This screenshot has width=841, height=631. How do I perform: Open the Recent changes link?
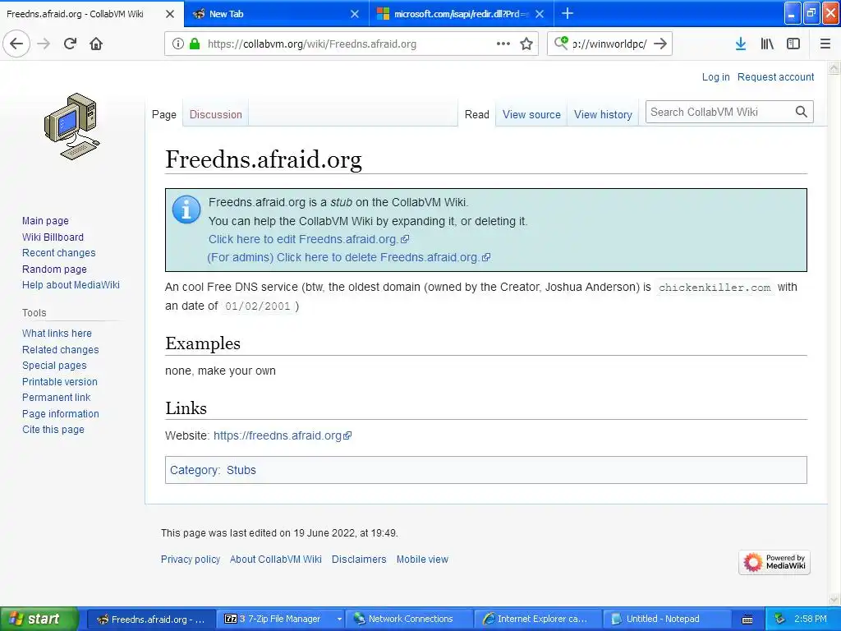(59, 253)
